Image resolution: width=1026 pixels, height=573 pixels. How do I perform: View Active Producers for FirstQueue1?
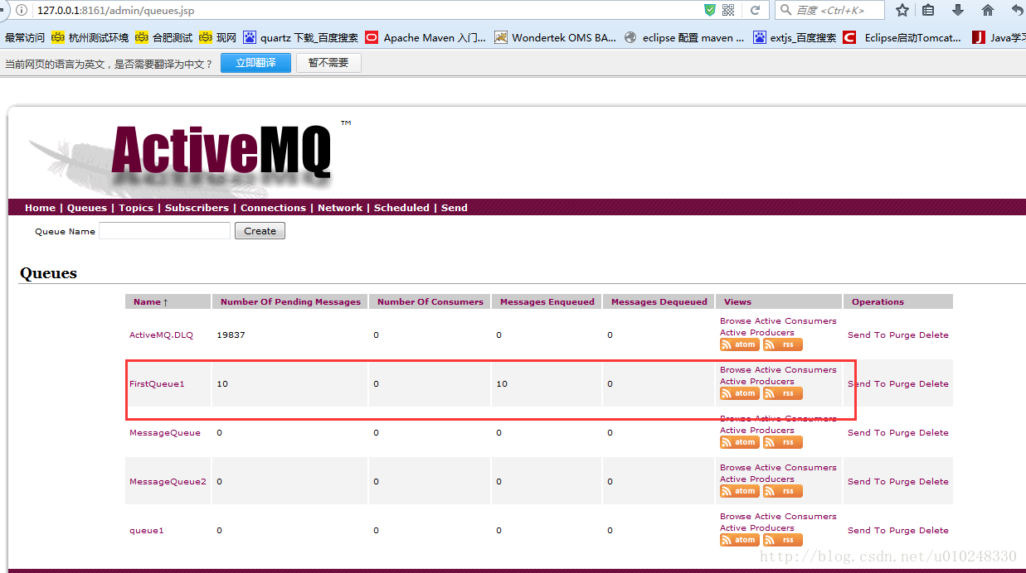756,382
